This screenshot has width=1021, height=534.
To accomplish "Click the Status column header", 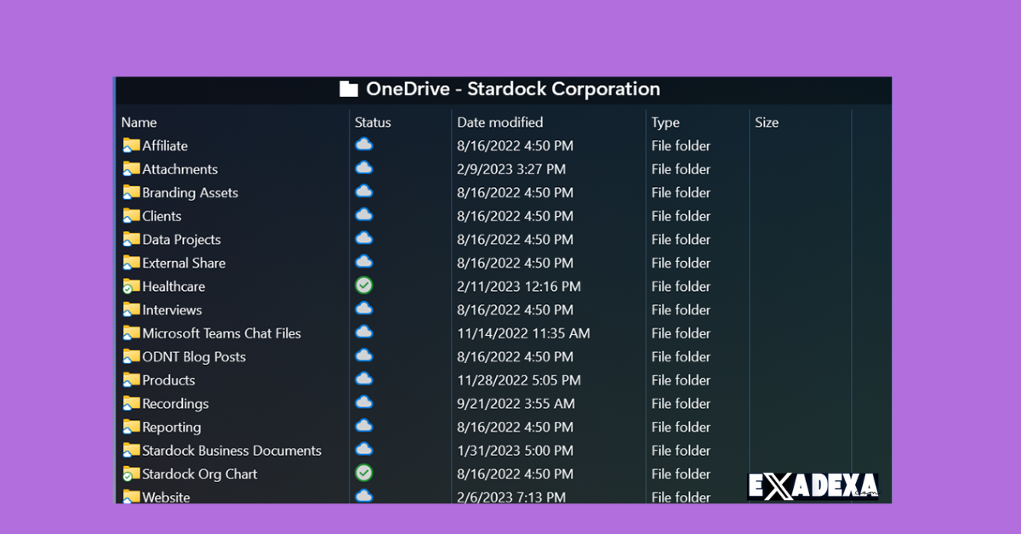I will pyautogui.click(x=373, y=122).
